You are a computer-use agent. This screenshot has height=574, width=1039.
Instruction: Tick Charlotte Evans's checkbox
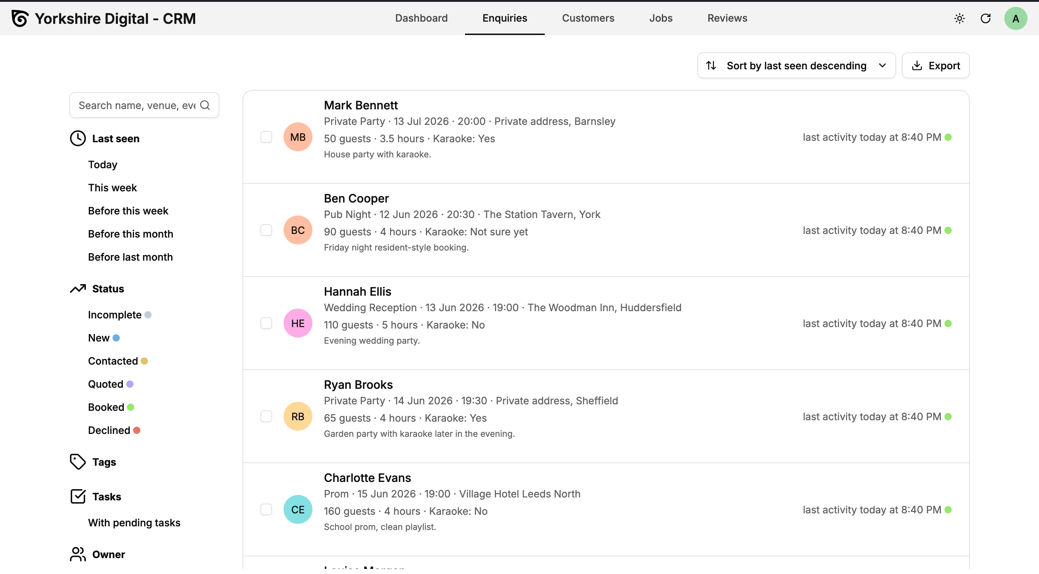coord(266,510)
